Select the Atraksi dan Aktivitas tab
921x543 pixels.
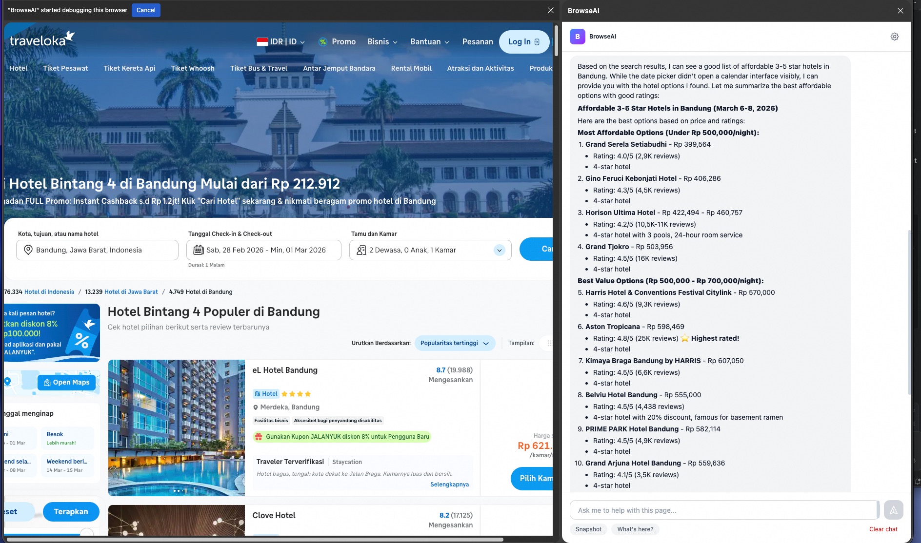tap(481, 68)
